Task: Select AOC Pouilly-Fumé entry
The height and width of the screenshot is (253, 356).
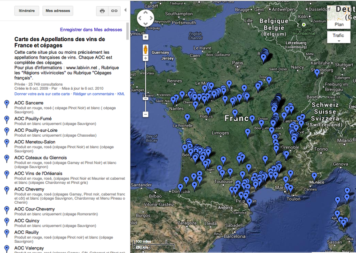Action: coord(33,119)
